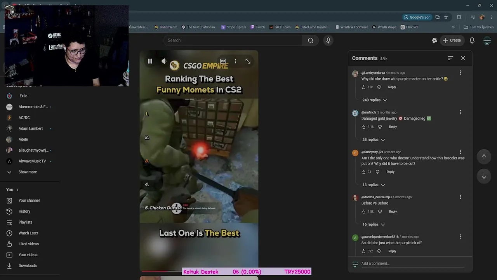Pause the Shorts video
Image resolution: width=497 pixels, height=280 pixels.
(x=150, y=61)
